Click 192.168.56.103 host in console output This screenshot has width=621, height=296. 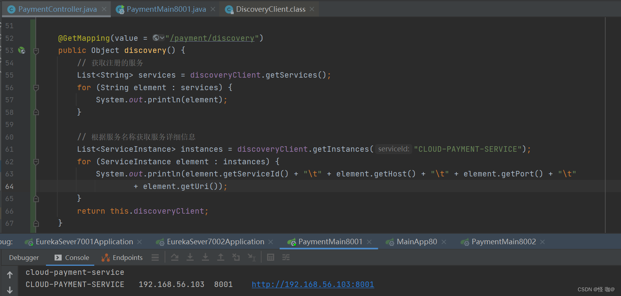click(171, 284)
